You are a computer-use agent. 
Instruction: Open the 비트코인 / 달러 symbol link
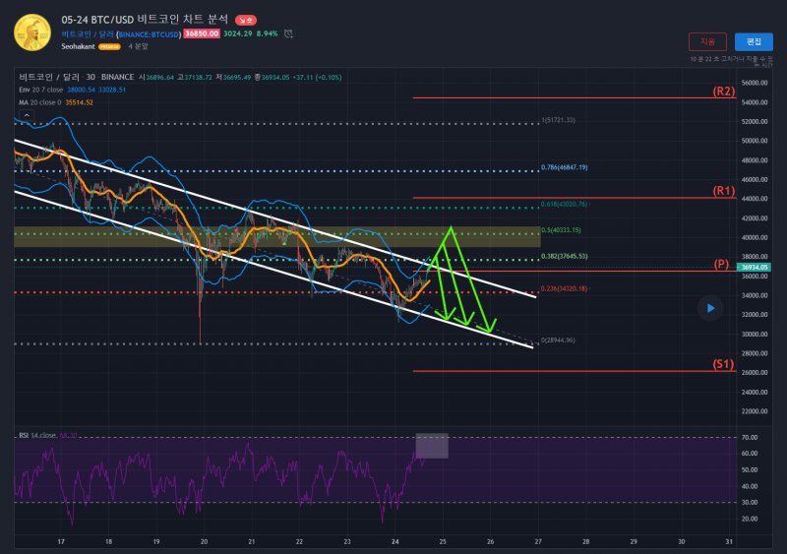coord(87,33)
